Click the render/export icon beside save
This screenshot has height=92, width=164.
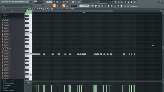132,2
